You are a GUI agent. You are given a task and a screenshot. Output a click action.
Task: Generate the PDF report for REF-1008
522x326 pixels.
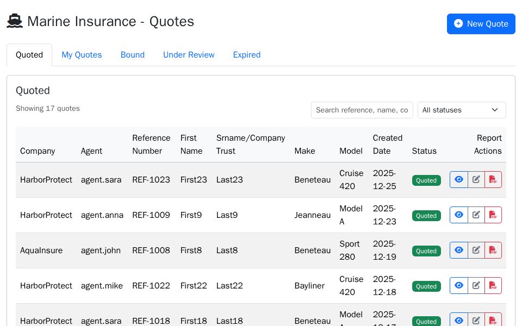point(493,250)
